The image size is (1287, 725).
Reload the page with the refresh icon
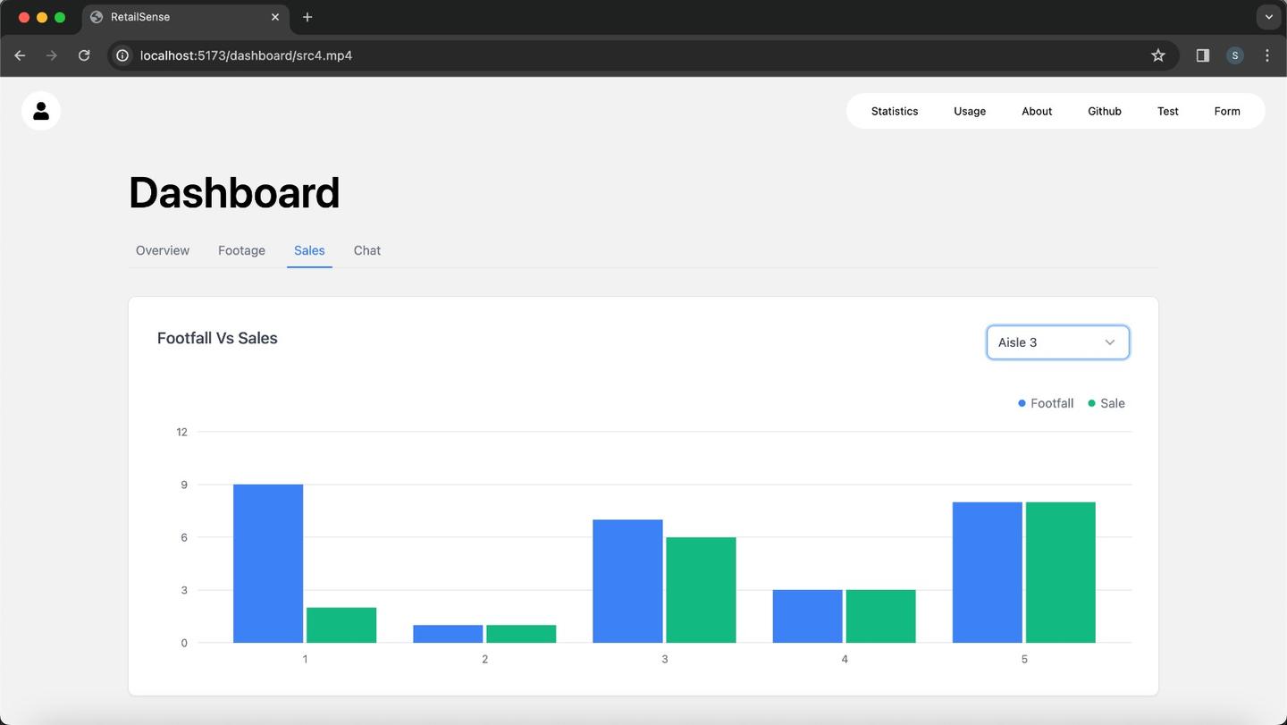tap(84, 55)
